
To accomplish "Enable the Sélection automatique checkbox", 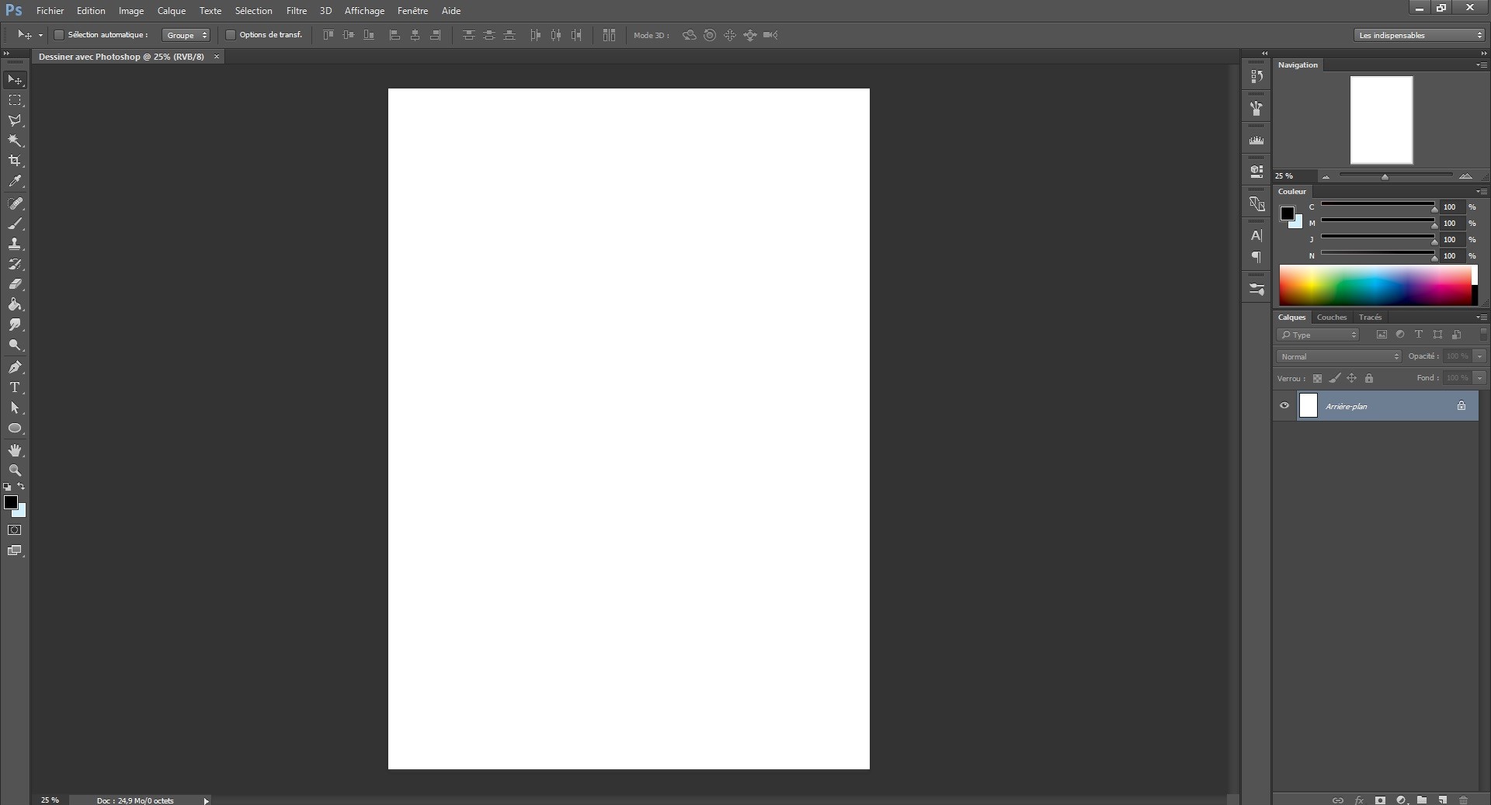I will (x=58, y=35).
